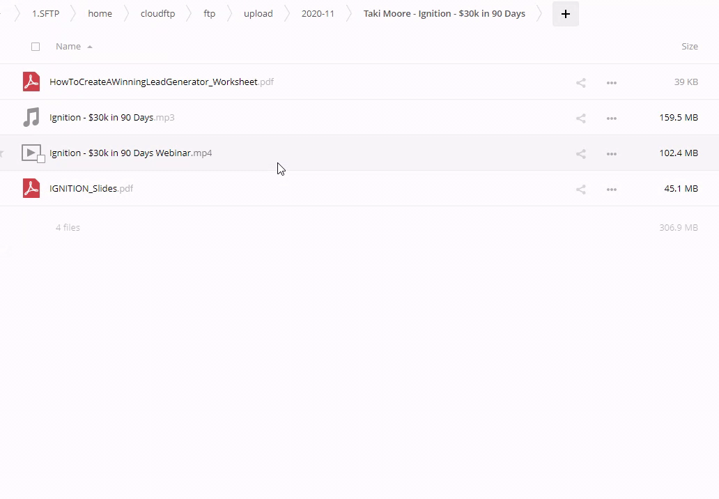The height and width of the screenshot is (499, 719).
Task: Favorite the Webinar.mp4 row with star
Action: 2,153
